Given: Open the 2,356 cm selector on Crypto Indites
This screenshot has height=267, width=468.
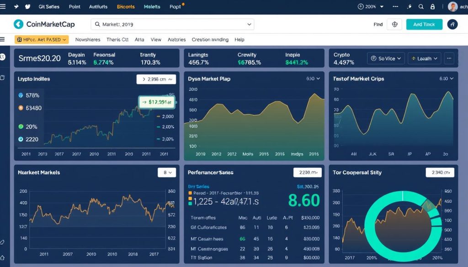Looking at the screenshot, I should [x=156, y=79].
